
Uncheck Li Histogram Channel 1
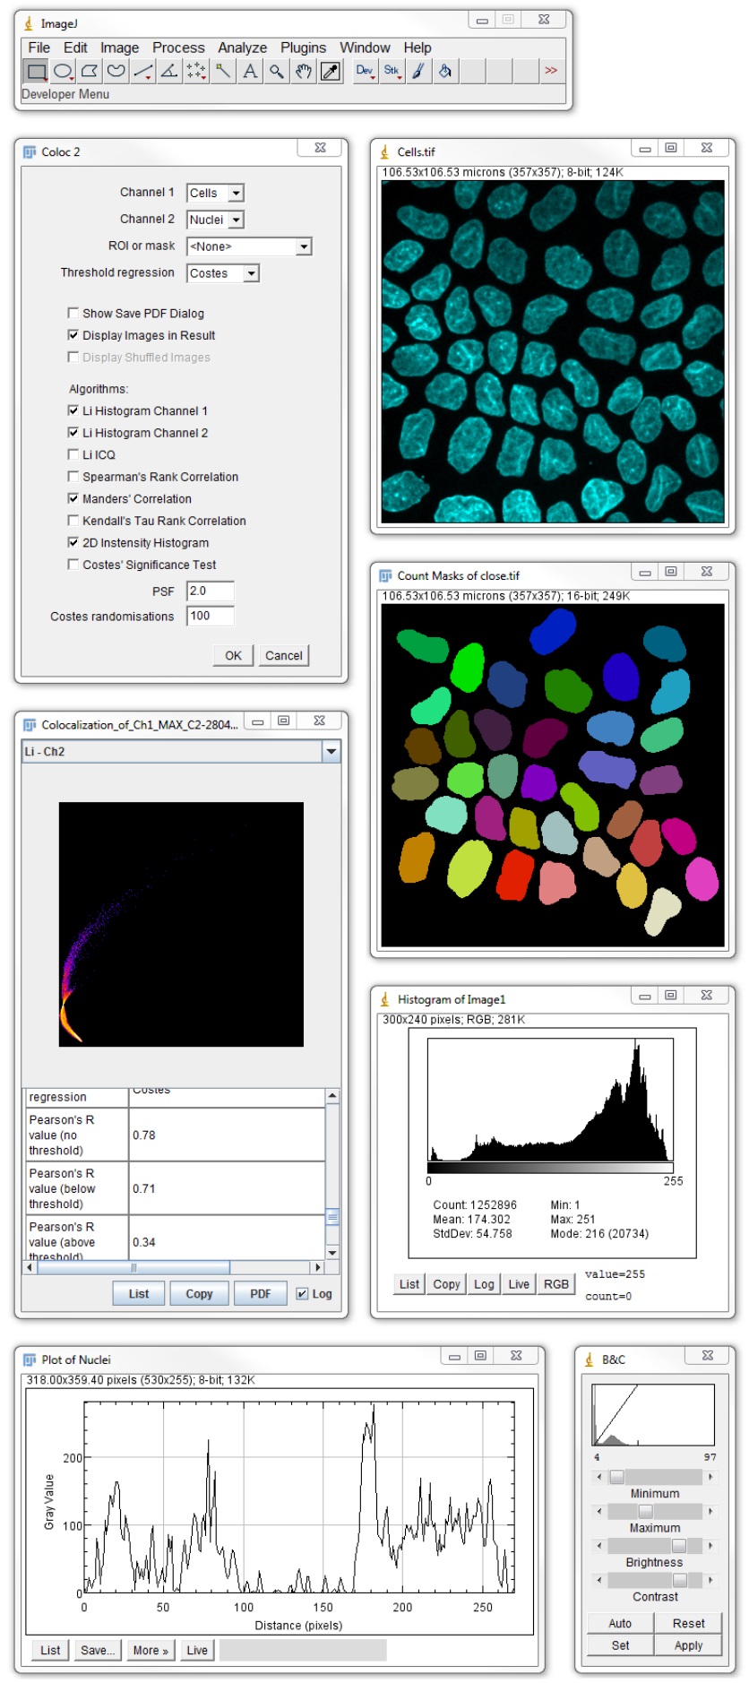(73, 410)
